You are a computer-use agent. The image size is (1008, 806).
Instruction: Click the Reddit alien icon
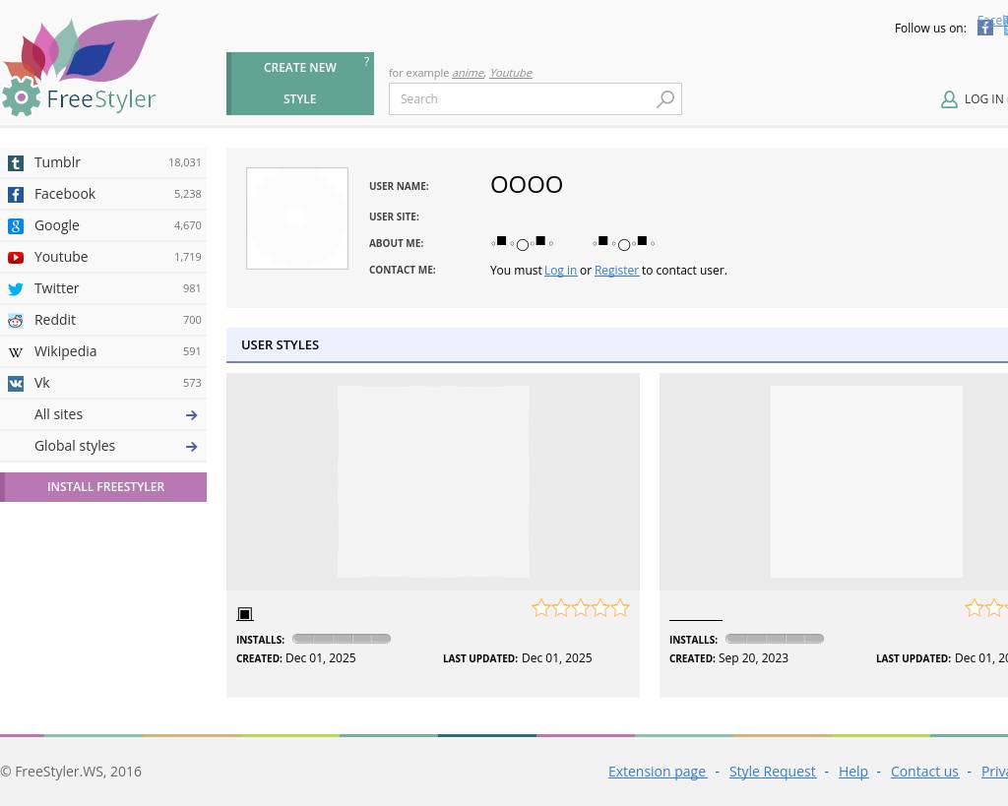[16, 321]
